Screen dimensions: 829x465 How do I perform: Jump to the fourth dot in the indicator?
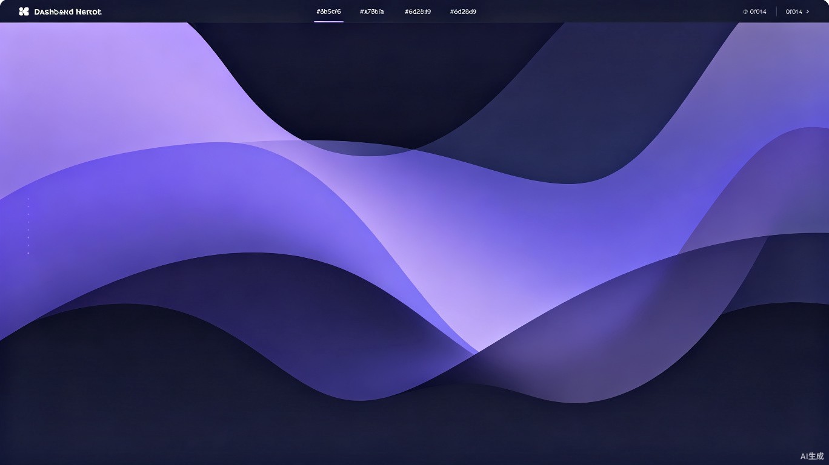pos(28,222)
